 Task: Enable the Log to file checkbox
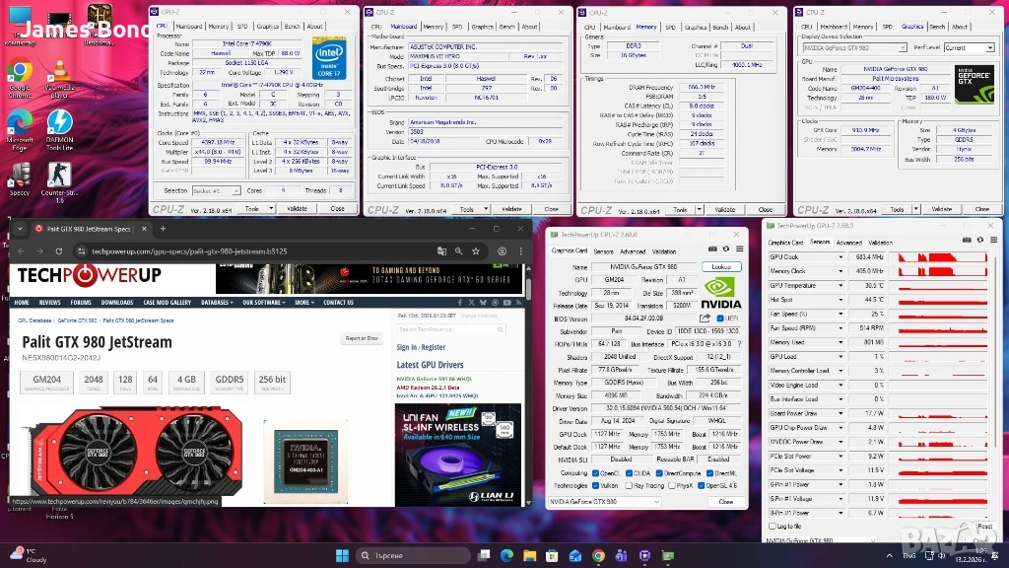point(773,527)
